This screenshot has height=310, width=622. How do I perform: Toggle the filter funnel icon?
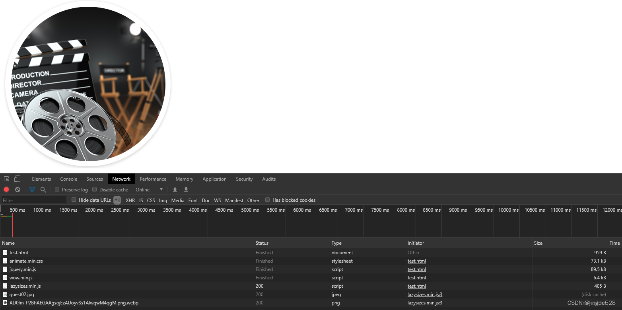coord(32,189)
